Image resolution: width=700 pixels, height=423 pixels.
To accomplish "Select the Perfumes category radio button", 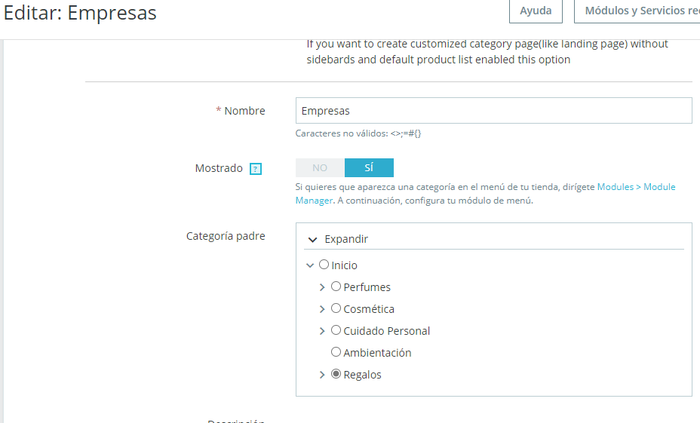I will tap(336, 287).
